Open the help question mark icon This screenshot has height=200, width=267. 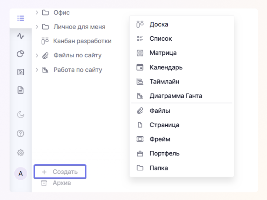(20, 133)
